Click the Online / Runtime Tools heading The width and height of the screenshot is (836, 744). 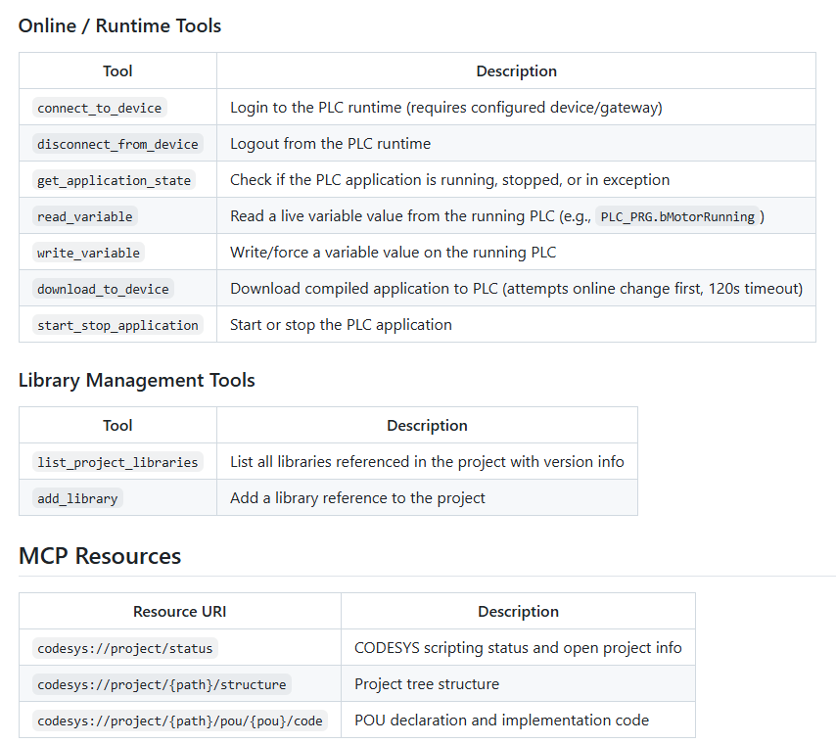(119, 26)
